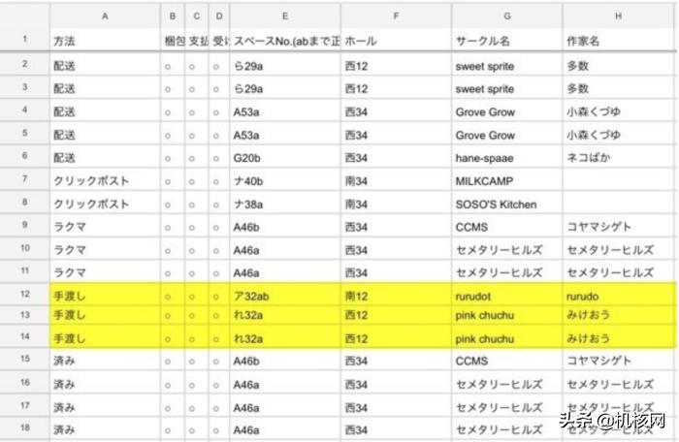
Task: Select column C header
Action: point(197,16)
